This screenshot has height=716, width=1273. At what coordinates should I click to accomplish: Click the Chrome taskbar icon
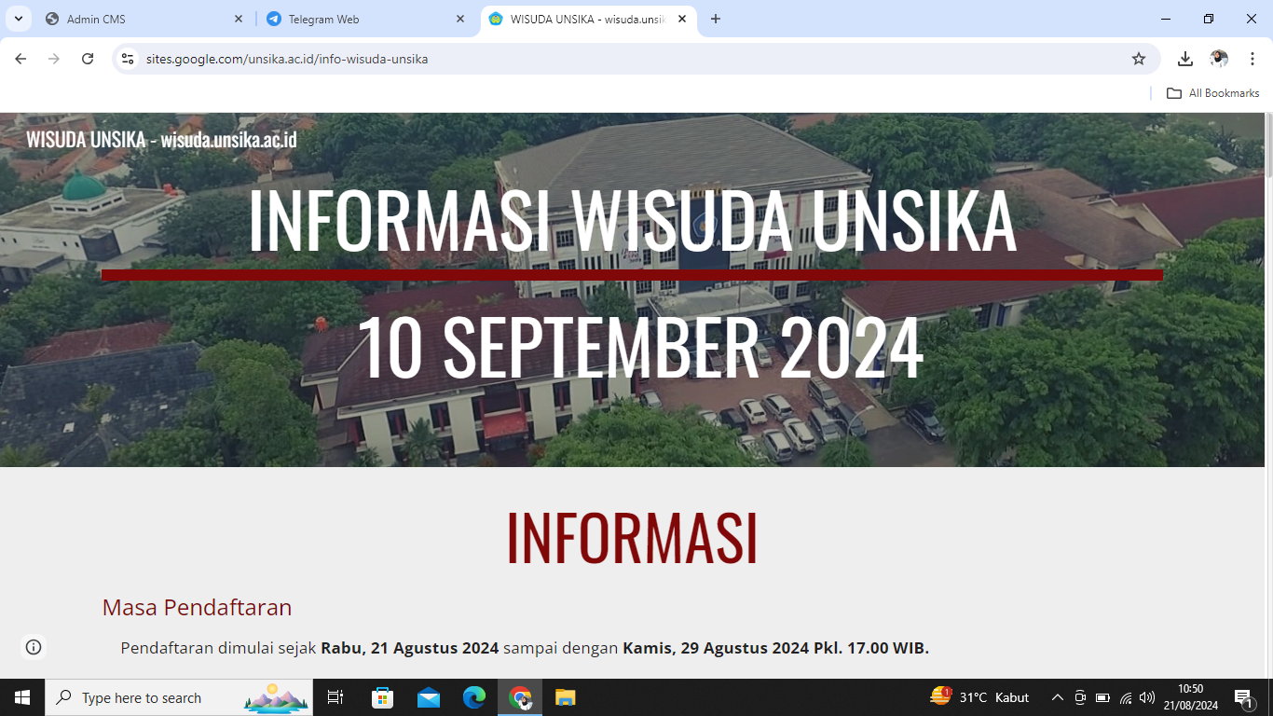pos(520,697)
